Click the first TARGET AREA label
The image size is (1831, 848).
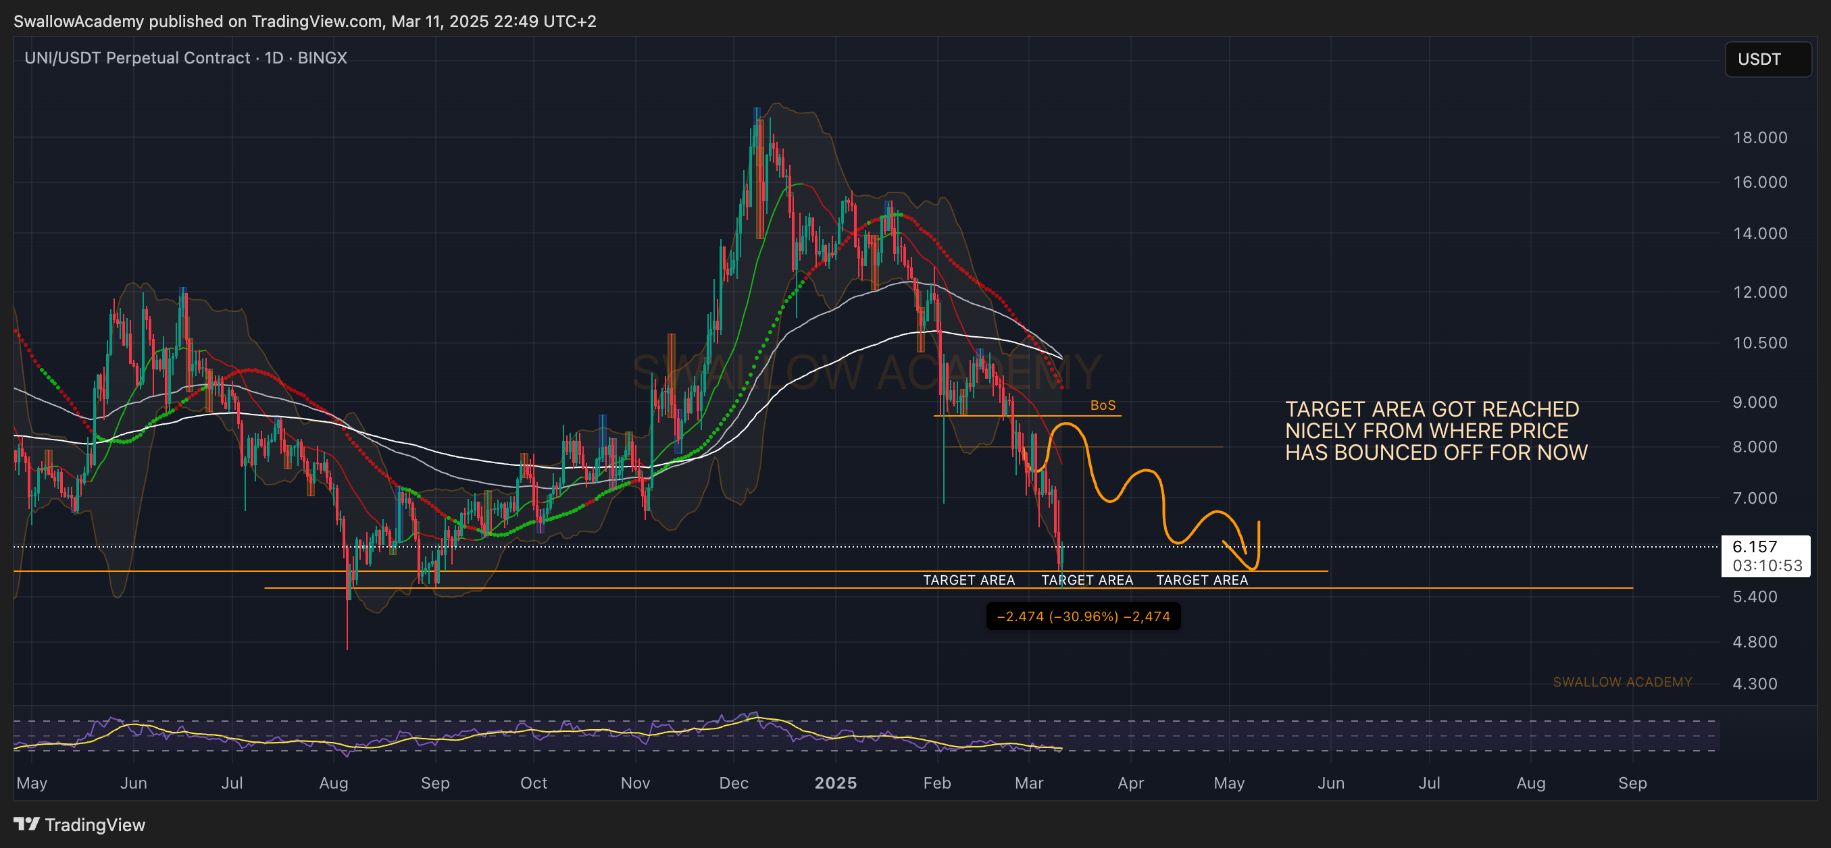coord(969,579)
